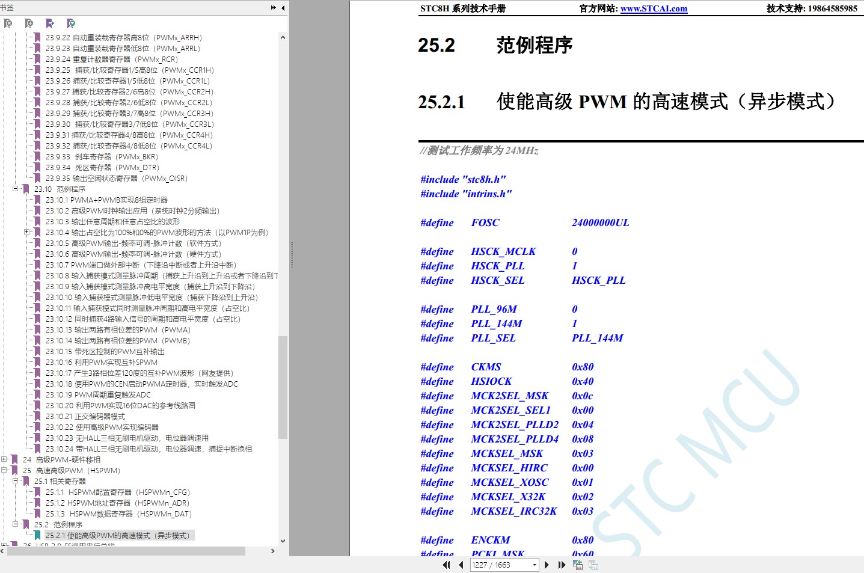Select the 23.10 范例程序 bookmark
Viewport: 864px width, 573px height.
pos(60,189)
